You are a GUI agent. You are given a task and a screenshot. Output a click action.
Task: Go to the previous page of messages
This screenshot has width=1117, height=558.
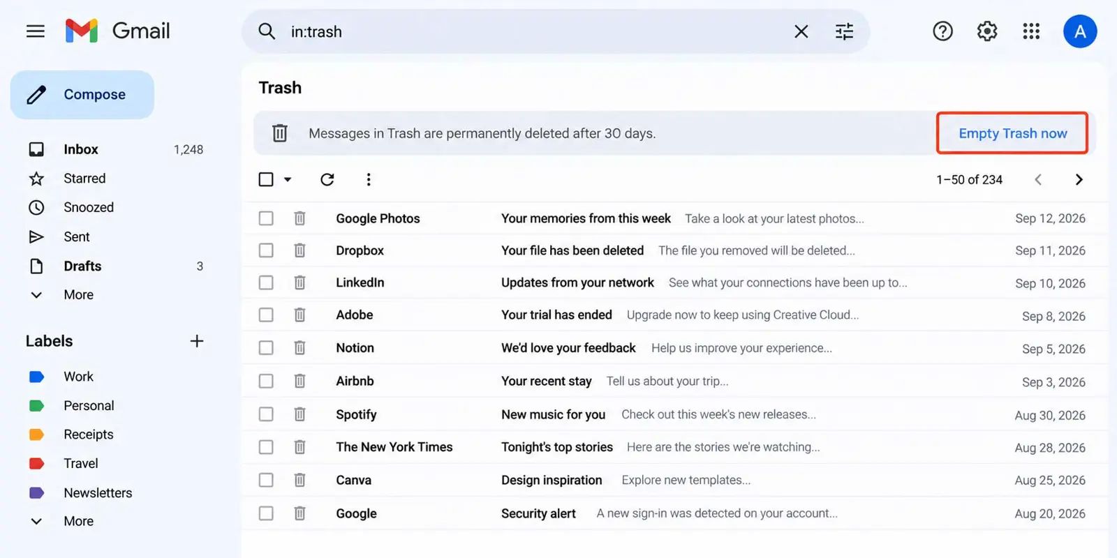tap(1038, 179)
